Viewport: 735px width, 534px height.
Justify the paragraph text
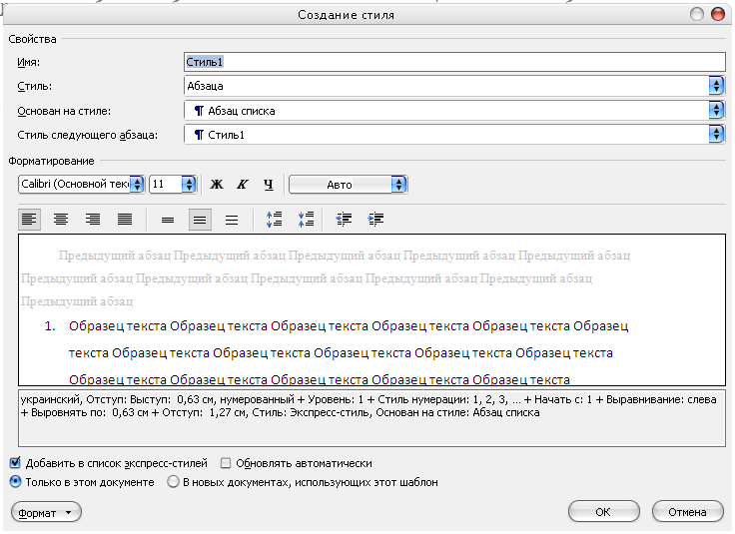click(x=125, y=219)
